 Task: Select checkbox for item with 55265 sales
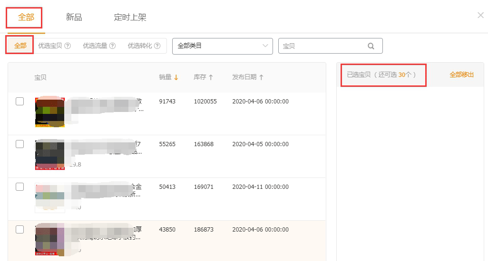(x=20, y=144)
